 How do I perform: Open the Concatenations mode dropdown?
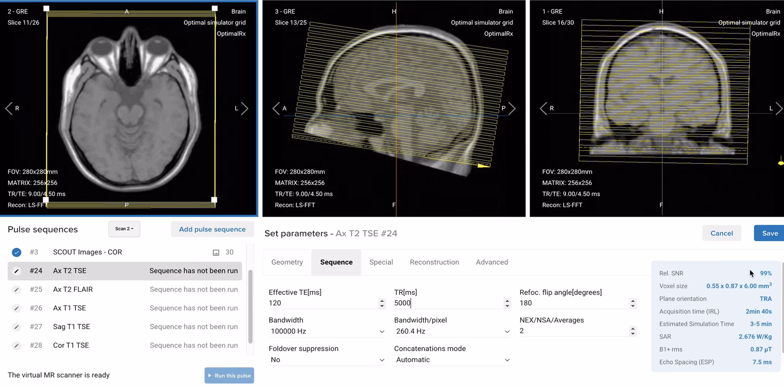pyautogui.click(x=507, y=360)
